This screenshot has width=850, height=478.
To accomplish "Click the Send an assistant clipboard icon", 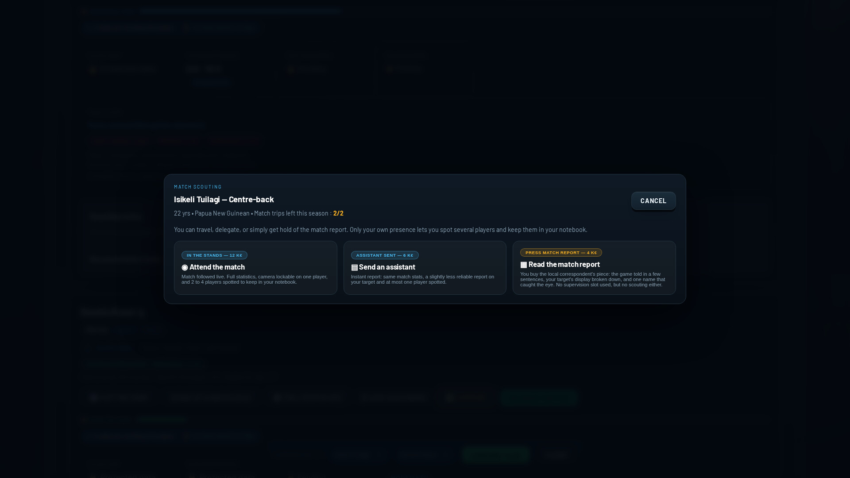I will point(354,267).
